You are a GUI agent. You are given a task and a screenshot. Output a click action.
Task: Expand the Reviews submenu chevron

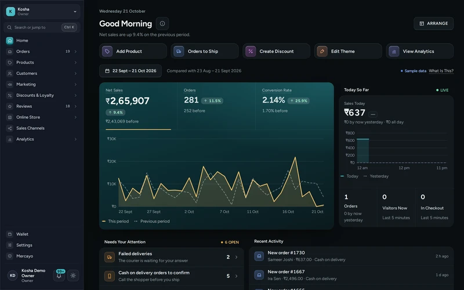(x=75, y=106)
